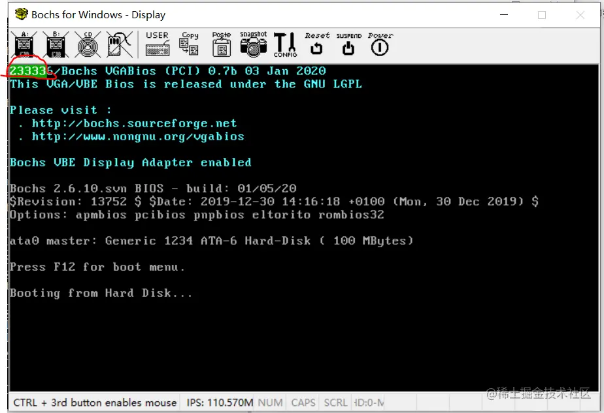Click the Copy toolbar icon

[190, 44]
